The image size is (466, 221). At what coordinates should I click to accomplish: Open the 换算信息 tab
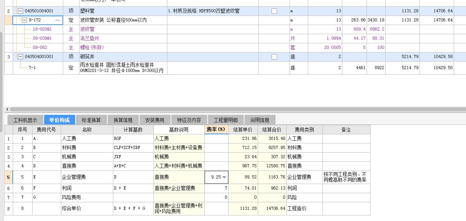[x=123, y=120]
